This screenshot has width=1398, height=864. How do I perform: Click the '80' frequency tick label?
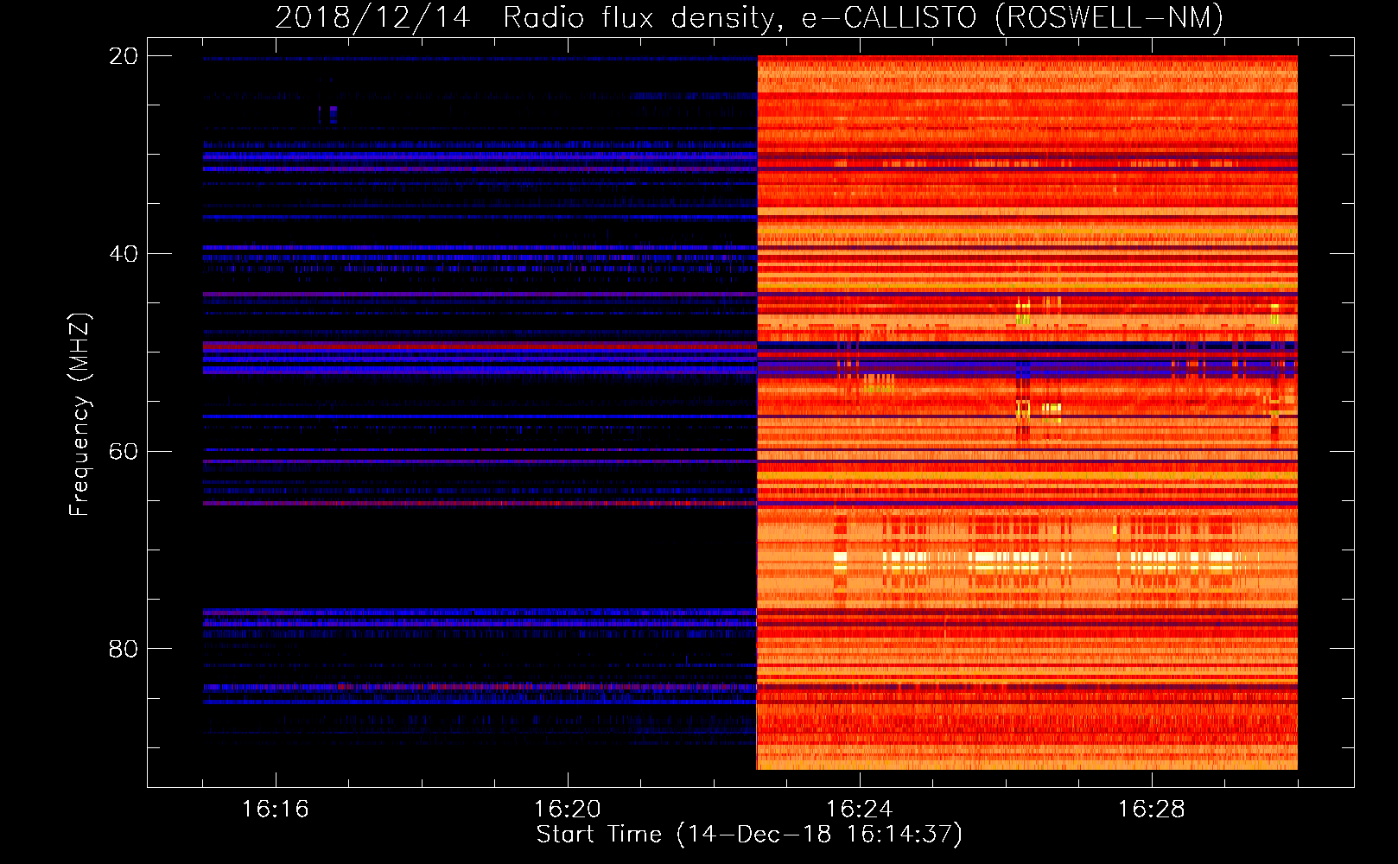click(x=124, y=649)
